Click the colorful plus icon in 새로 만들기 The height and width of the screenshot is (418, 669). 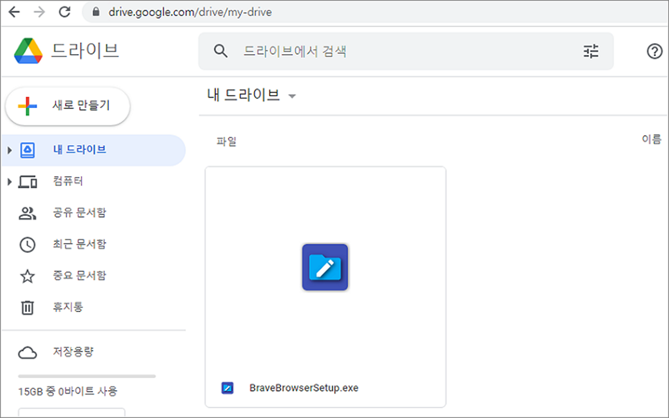coord(27,106)
